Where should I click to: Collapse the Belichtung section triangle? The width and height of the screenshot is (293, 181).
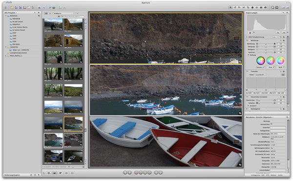tap(247, 40)
